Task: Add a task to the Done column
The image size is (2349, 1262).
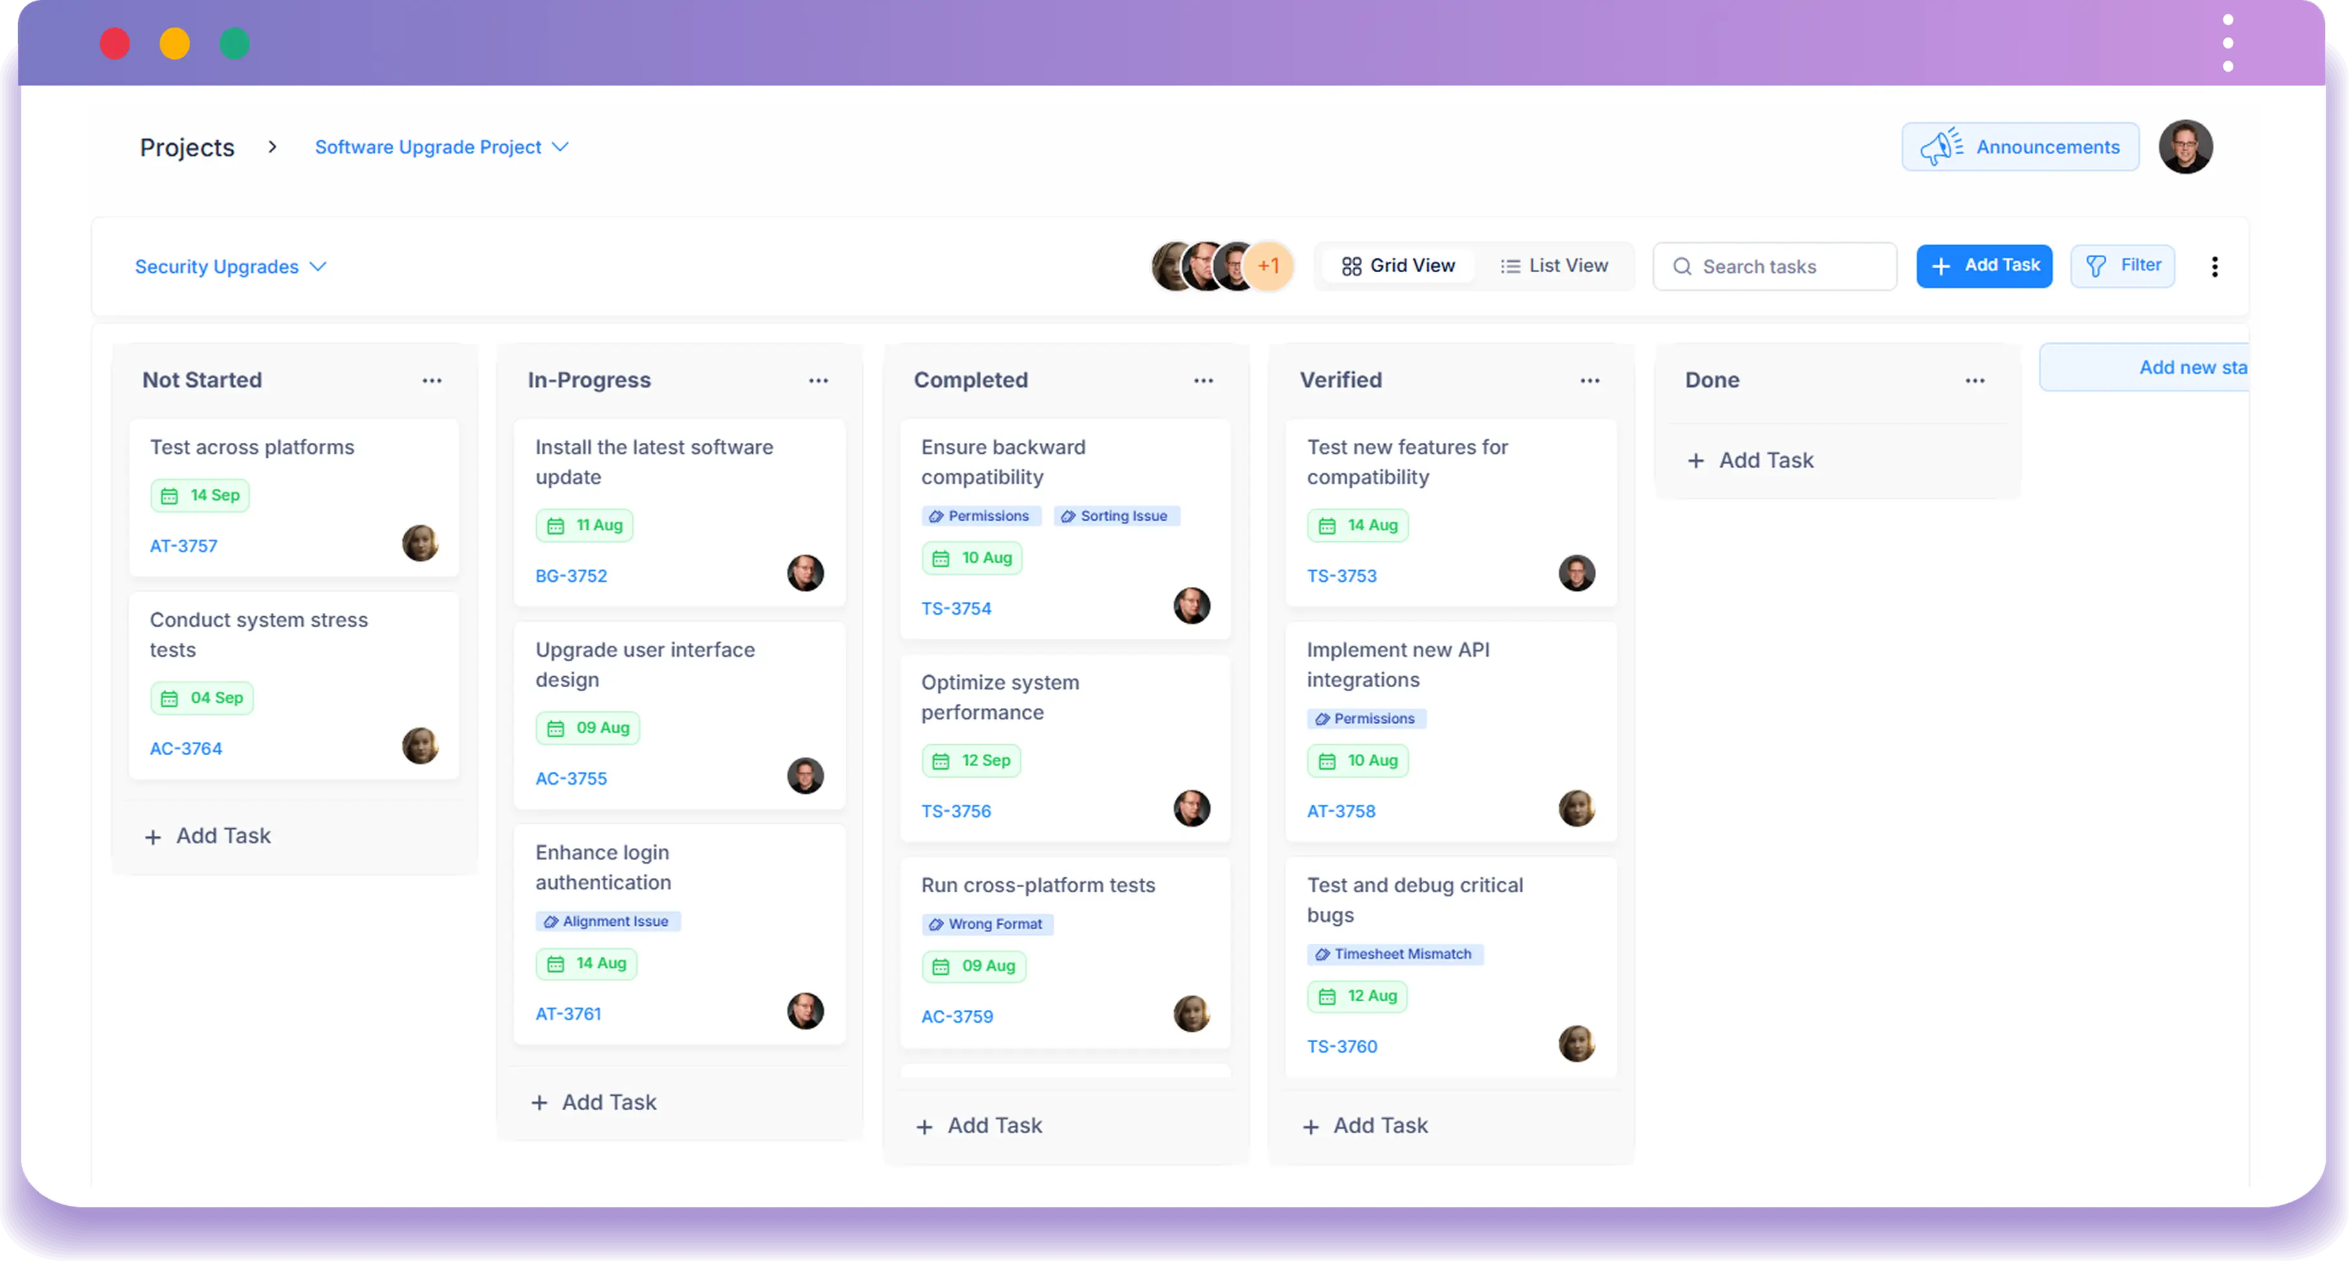Action: coord(1750,460)
